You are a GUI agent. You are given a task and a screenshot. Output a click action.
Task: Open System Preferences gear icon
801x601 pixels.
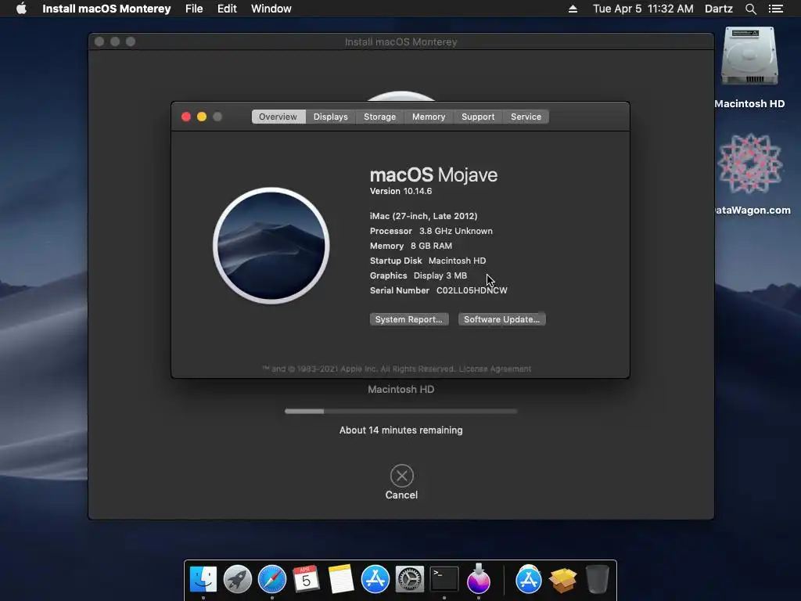coord(410,579)
